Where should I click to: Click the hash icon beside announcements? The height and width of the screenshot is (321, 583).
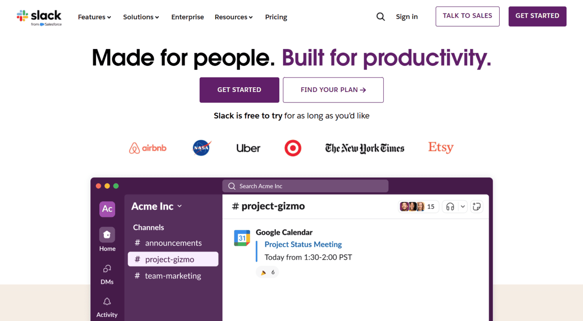click(137, 243)
